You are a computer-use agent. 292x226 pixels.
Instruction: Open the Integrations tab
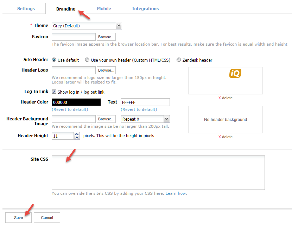pos(145,8)
